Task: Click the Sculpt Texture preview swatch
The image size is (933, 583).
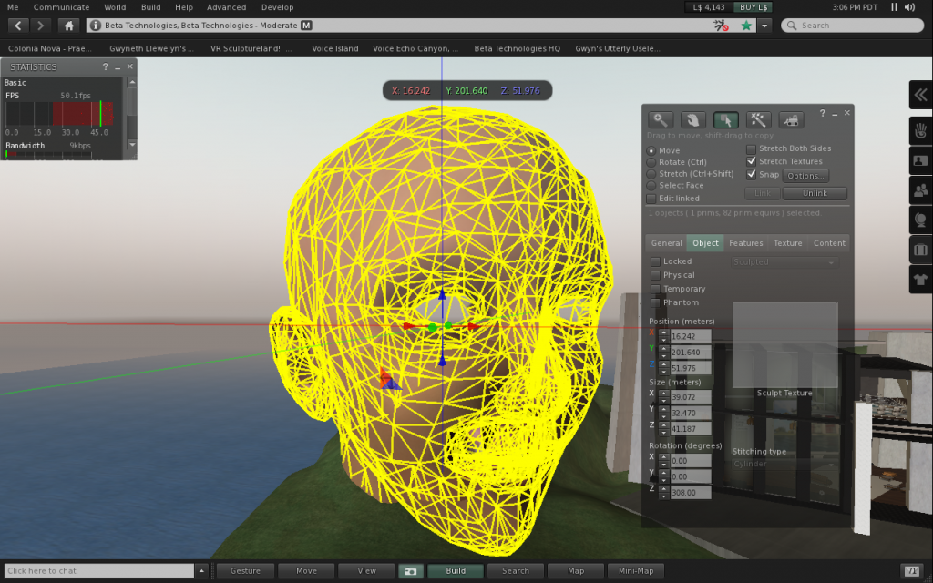Action: click(x=784, y=345)
